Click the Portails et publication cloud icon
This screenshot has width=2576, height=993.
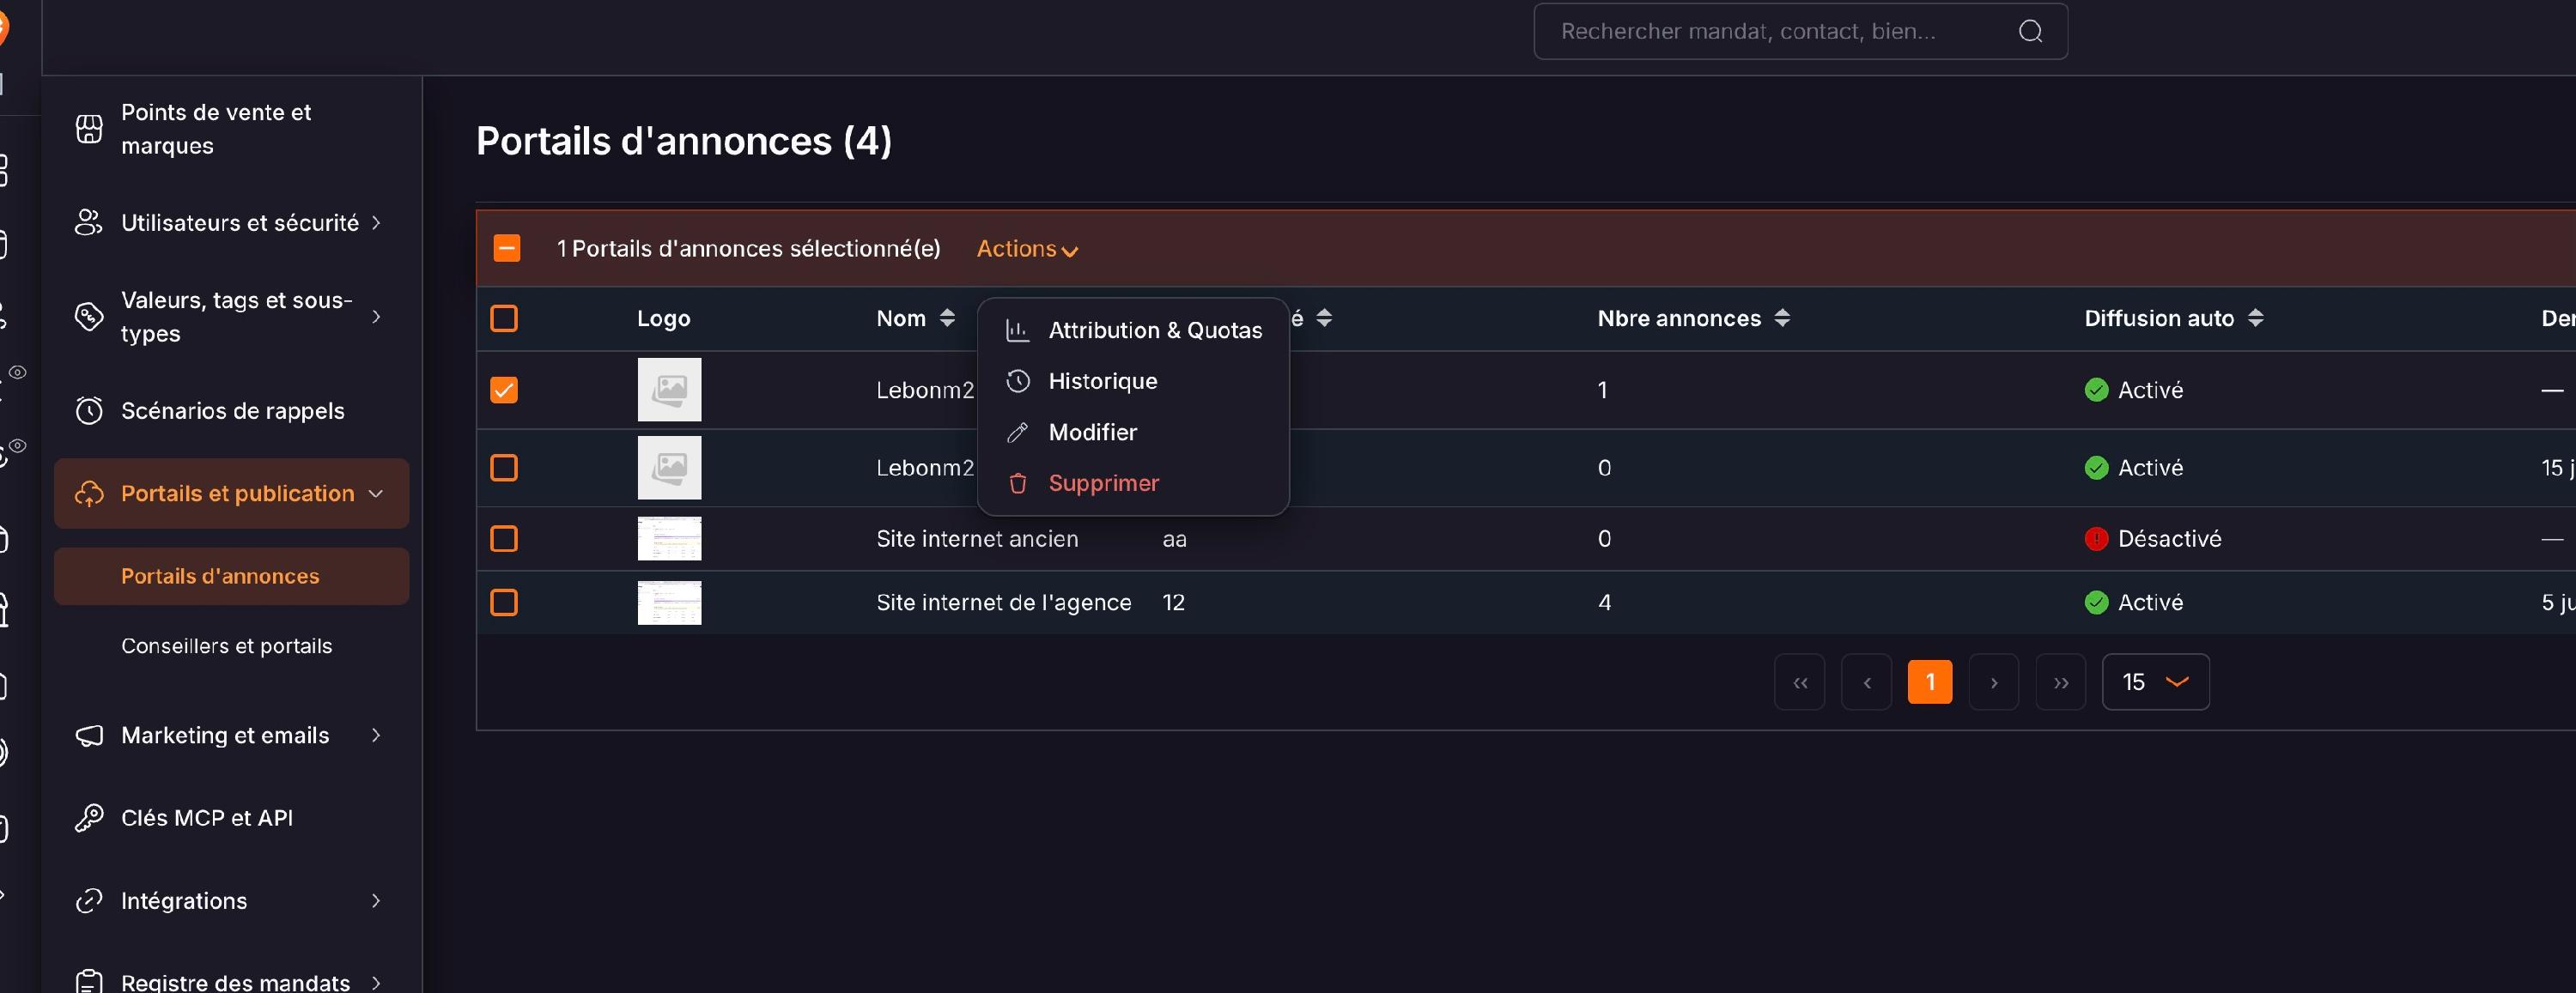[x=89, y=493]
